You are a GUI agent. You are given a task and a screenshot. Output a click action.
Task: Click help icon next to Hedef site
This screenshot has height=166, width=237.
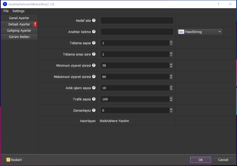click(94, 21)
